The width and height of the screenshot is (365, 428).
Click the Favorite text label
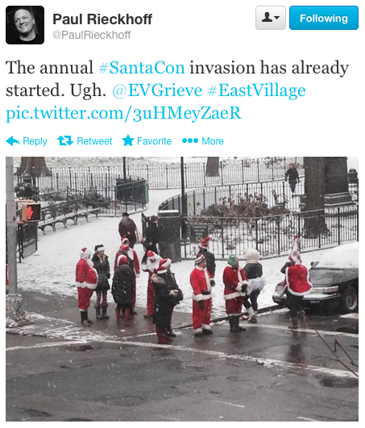point(154,141)
